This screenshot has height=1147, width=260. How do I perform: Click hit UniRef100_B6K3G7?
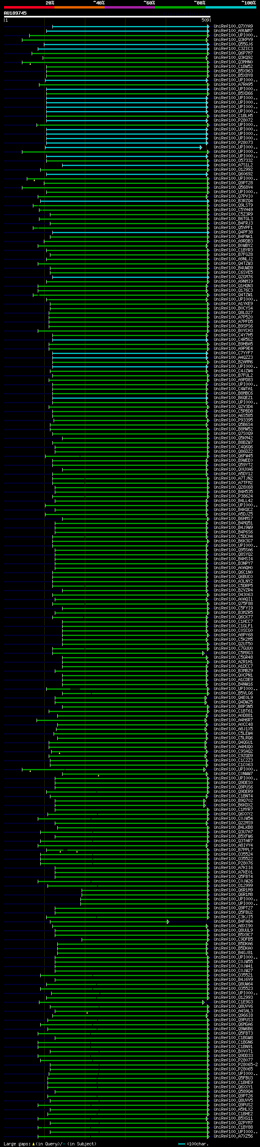click(233, 541)
